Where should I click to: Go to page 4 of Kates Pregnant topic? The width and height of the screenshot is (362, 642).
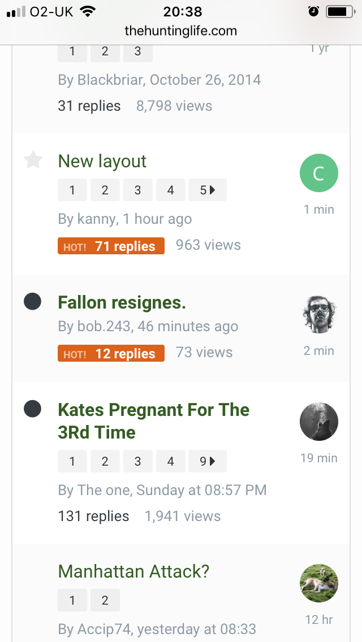click(171, 461)
